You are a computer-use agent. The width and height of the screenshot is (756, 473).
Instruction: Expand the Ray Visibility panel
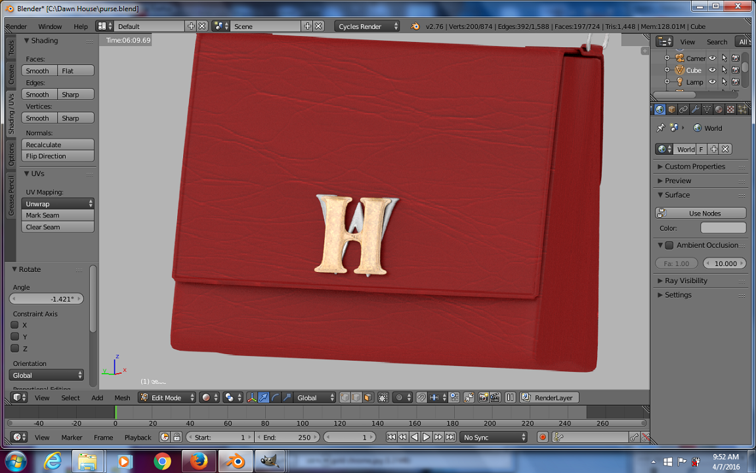pyautogui.click(x=686, y=281)
